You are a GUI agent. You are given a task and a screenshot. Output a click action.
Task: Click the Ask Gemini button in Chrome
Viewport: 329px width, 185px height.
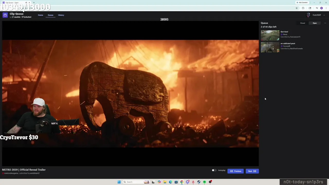pyautogui.click(x=302, y=3)
